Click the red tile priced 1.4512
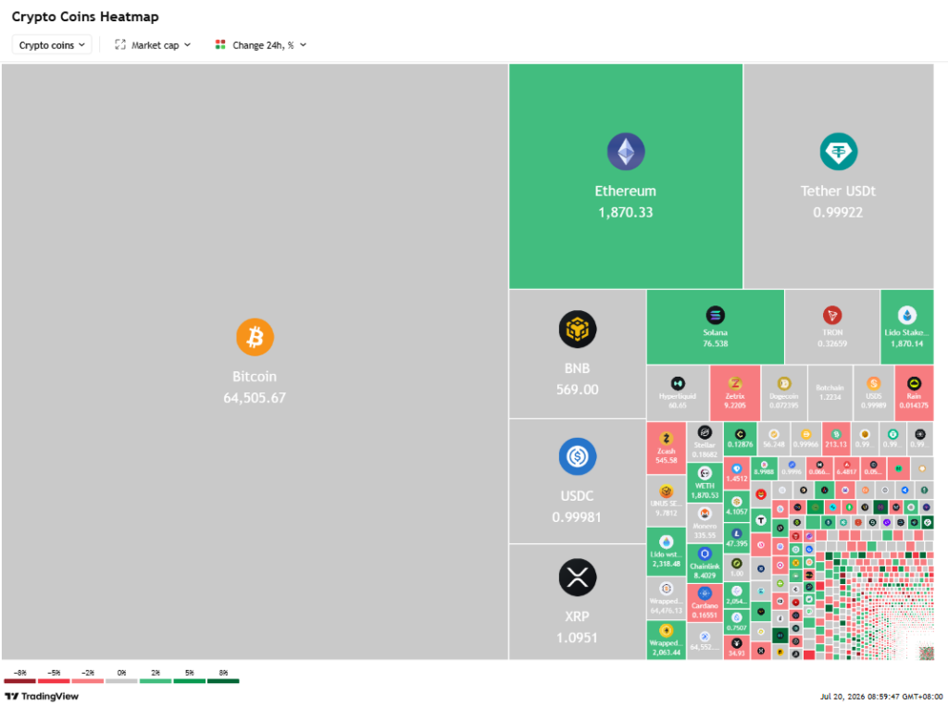The image size is (948, 709). (x=737, y=473)
